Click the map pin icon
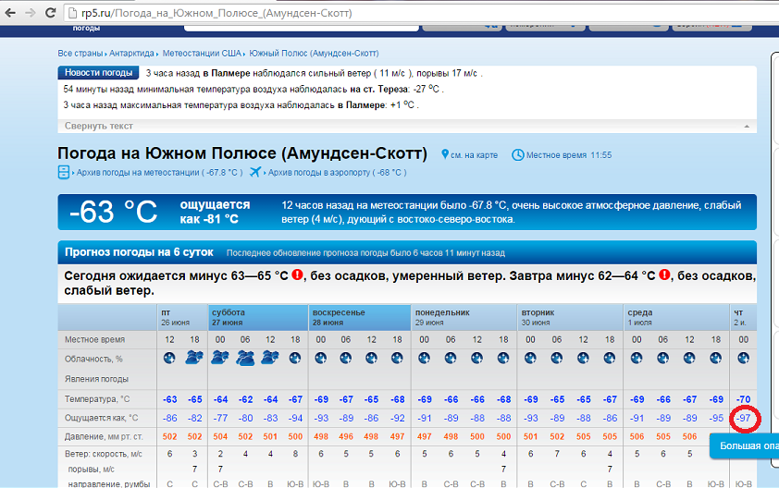The height and width of the screenshot is (488, 779). click(445, 154)
